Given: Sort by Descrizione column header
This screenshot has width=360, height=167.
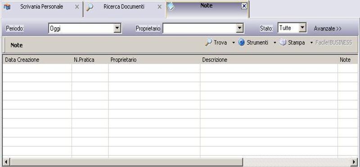Looking at the screenshot, I should [x=269, y=60].
